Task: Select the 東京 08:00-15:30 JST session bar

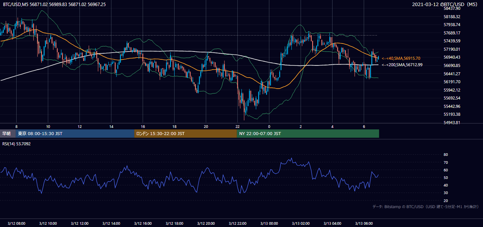Action: [x=75, y=134]
